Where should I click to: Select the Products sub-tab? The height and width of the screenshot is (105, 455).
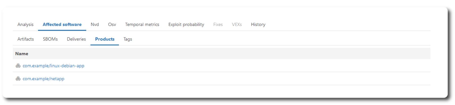(x=105, y=39)
